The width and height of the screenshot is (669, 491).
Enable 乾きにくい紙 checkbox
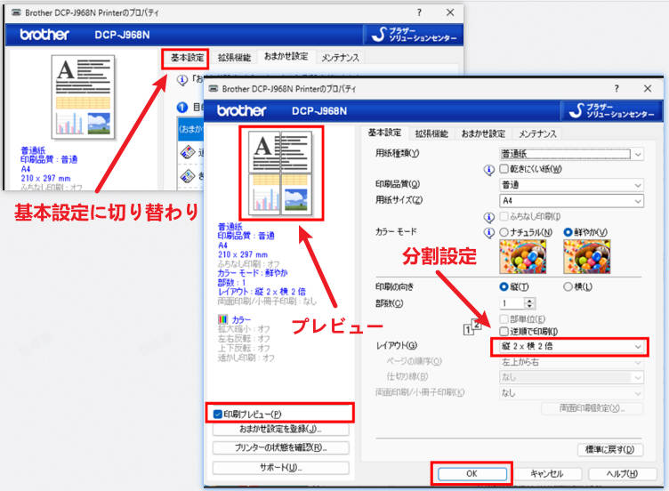pyautogui.click(x=504, y=169)
